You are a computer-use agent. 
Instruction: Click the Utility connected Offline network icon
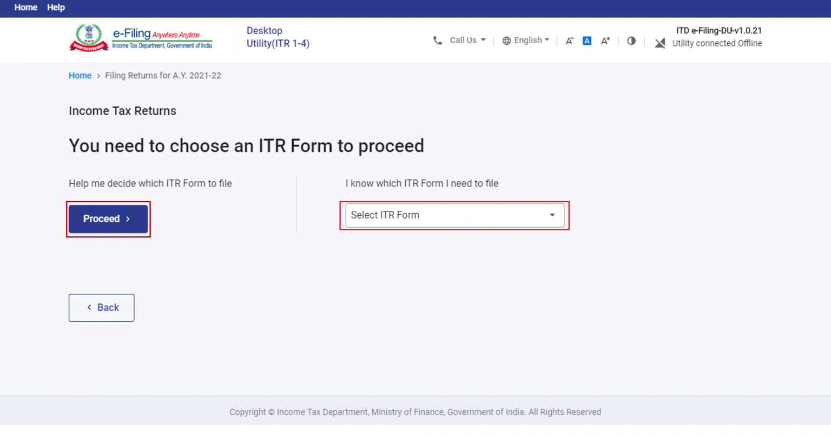(x=661, y=43)
